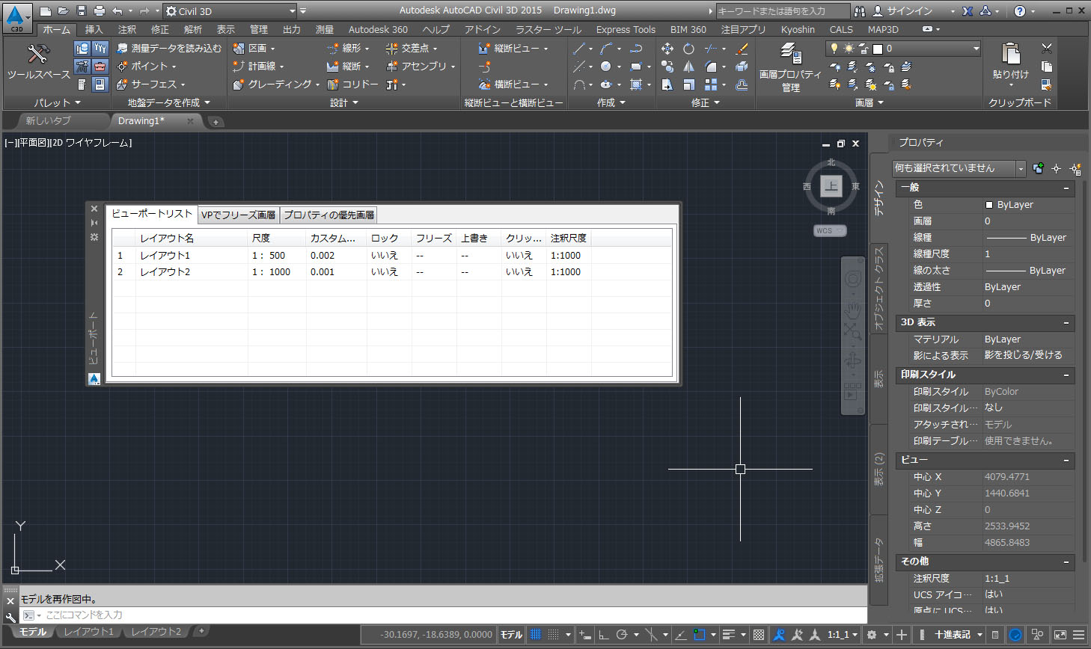Screen dimensions: 1091x649
Task: Click the 上 face of the ViewCube
Action: click(831, 186)
